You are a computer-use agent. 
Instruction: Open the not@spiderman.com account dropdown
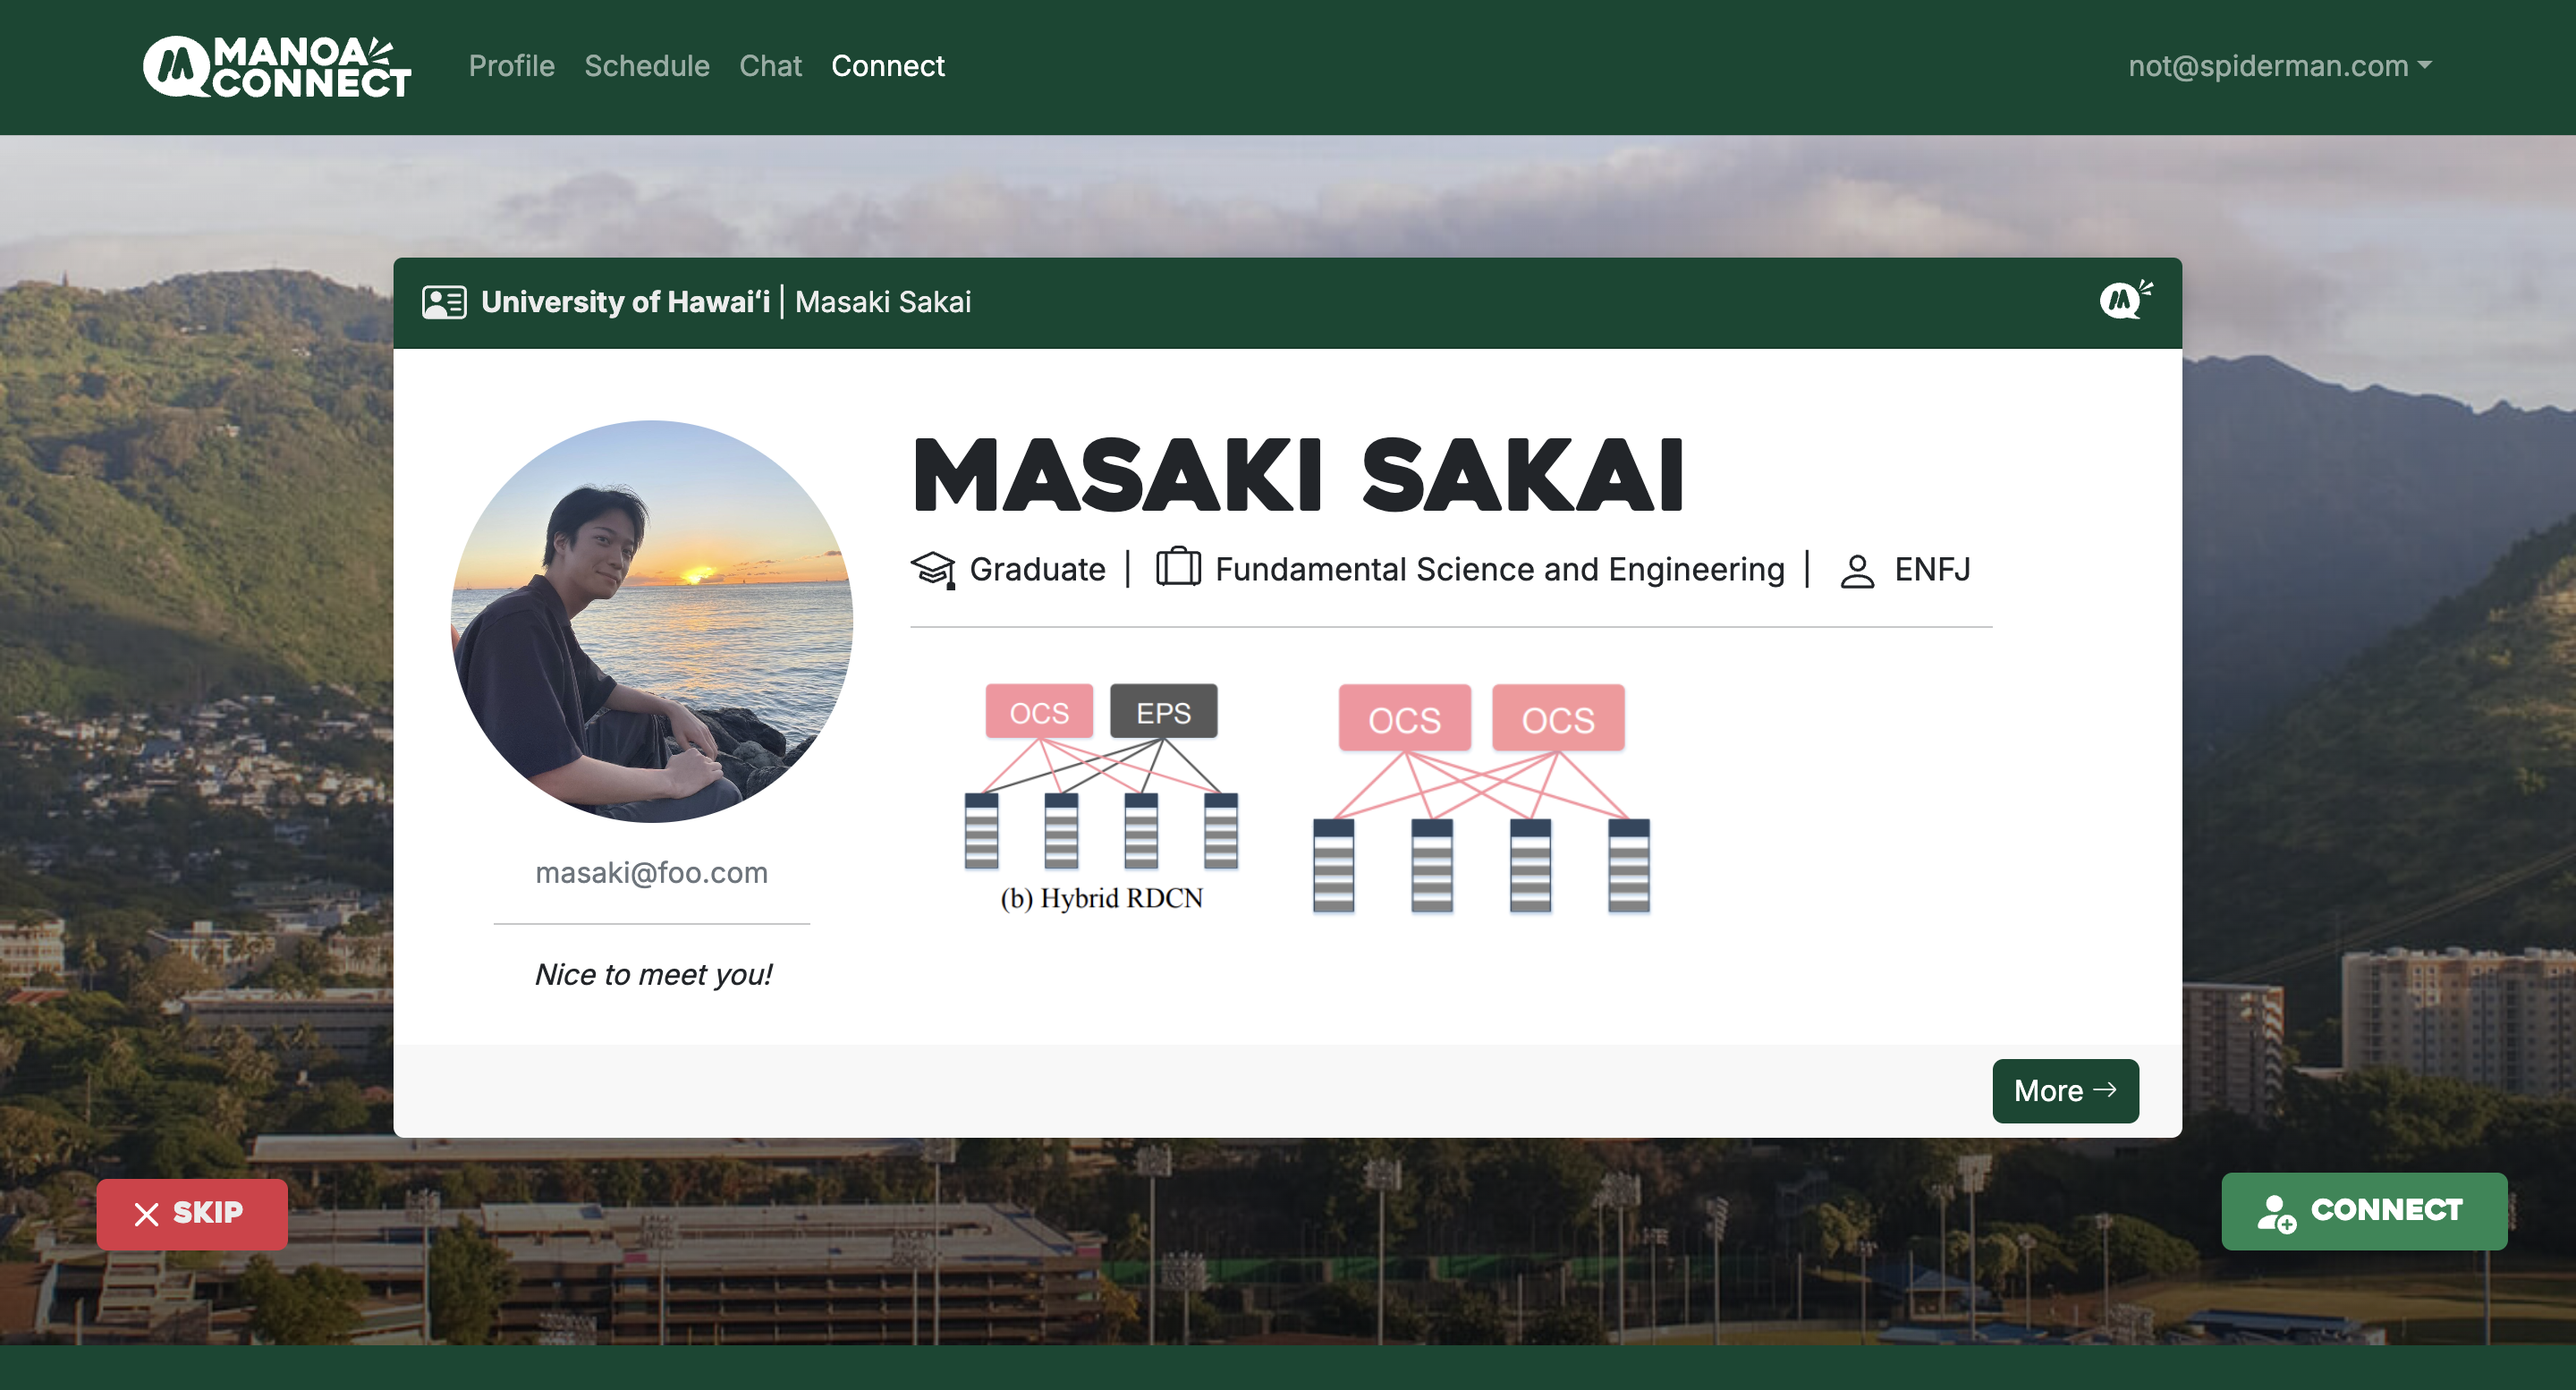coord(2279,66)
